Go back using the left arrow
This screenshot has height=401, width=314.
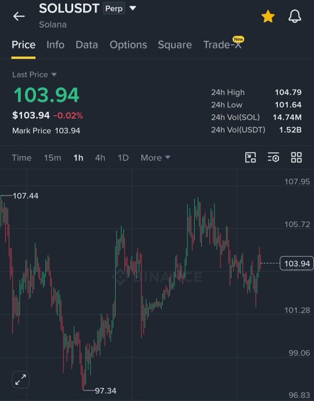(x=19, y=17)
